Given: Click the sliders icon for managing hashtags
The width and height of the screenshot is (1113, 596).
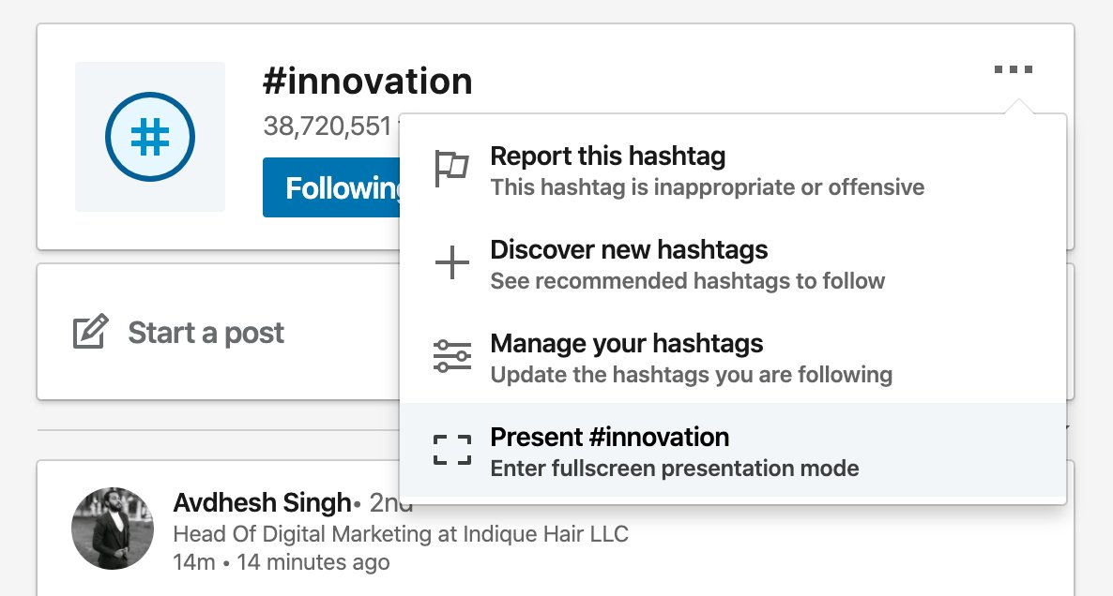Looking at the screenshot, I should click(x=451, y=356).
